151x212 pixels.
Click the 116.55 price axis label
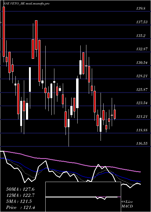coord(142,144)
